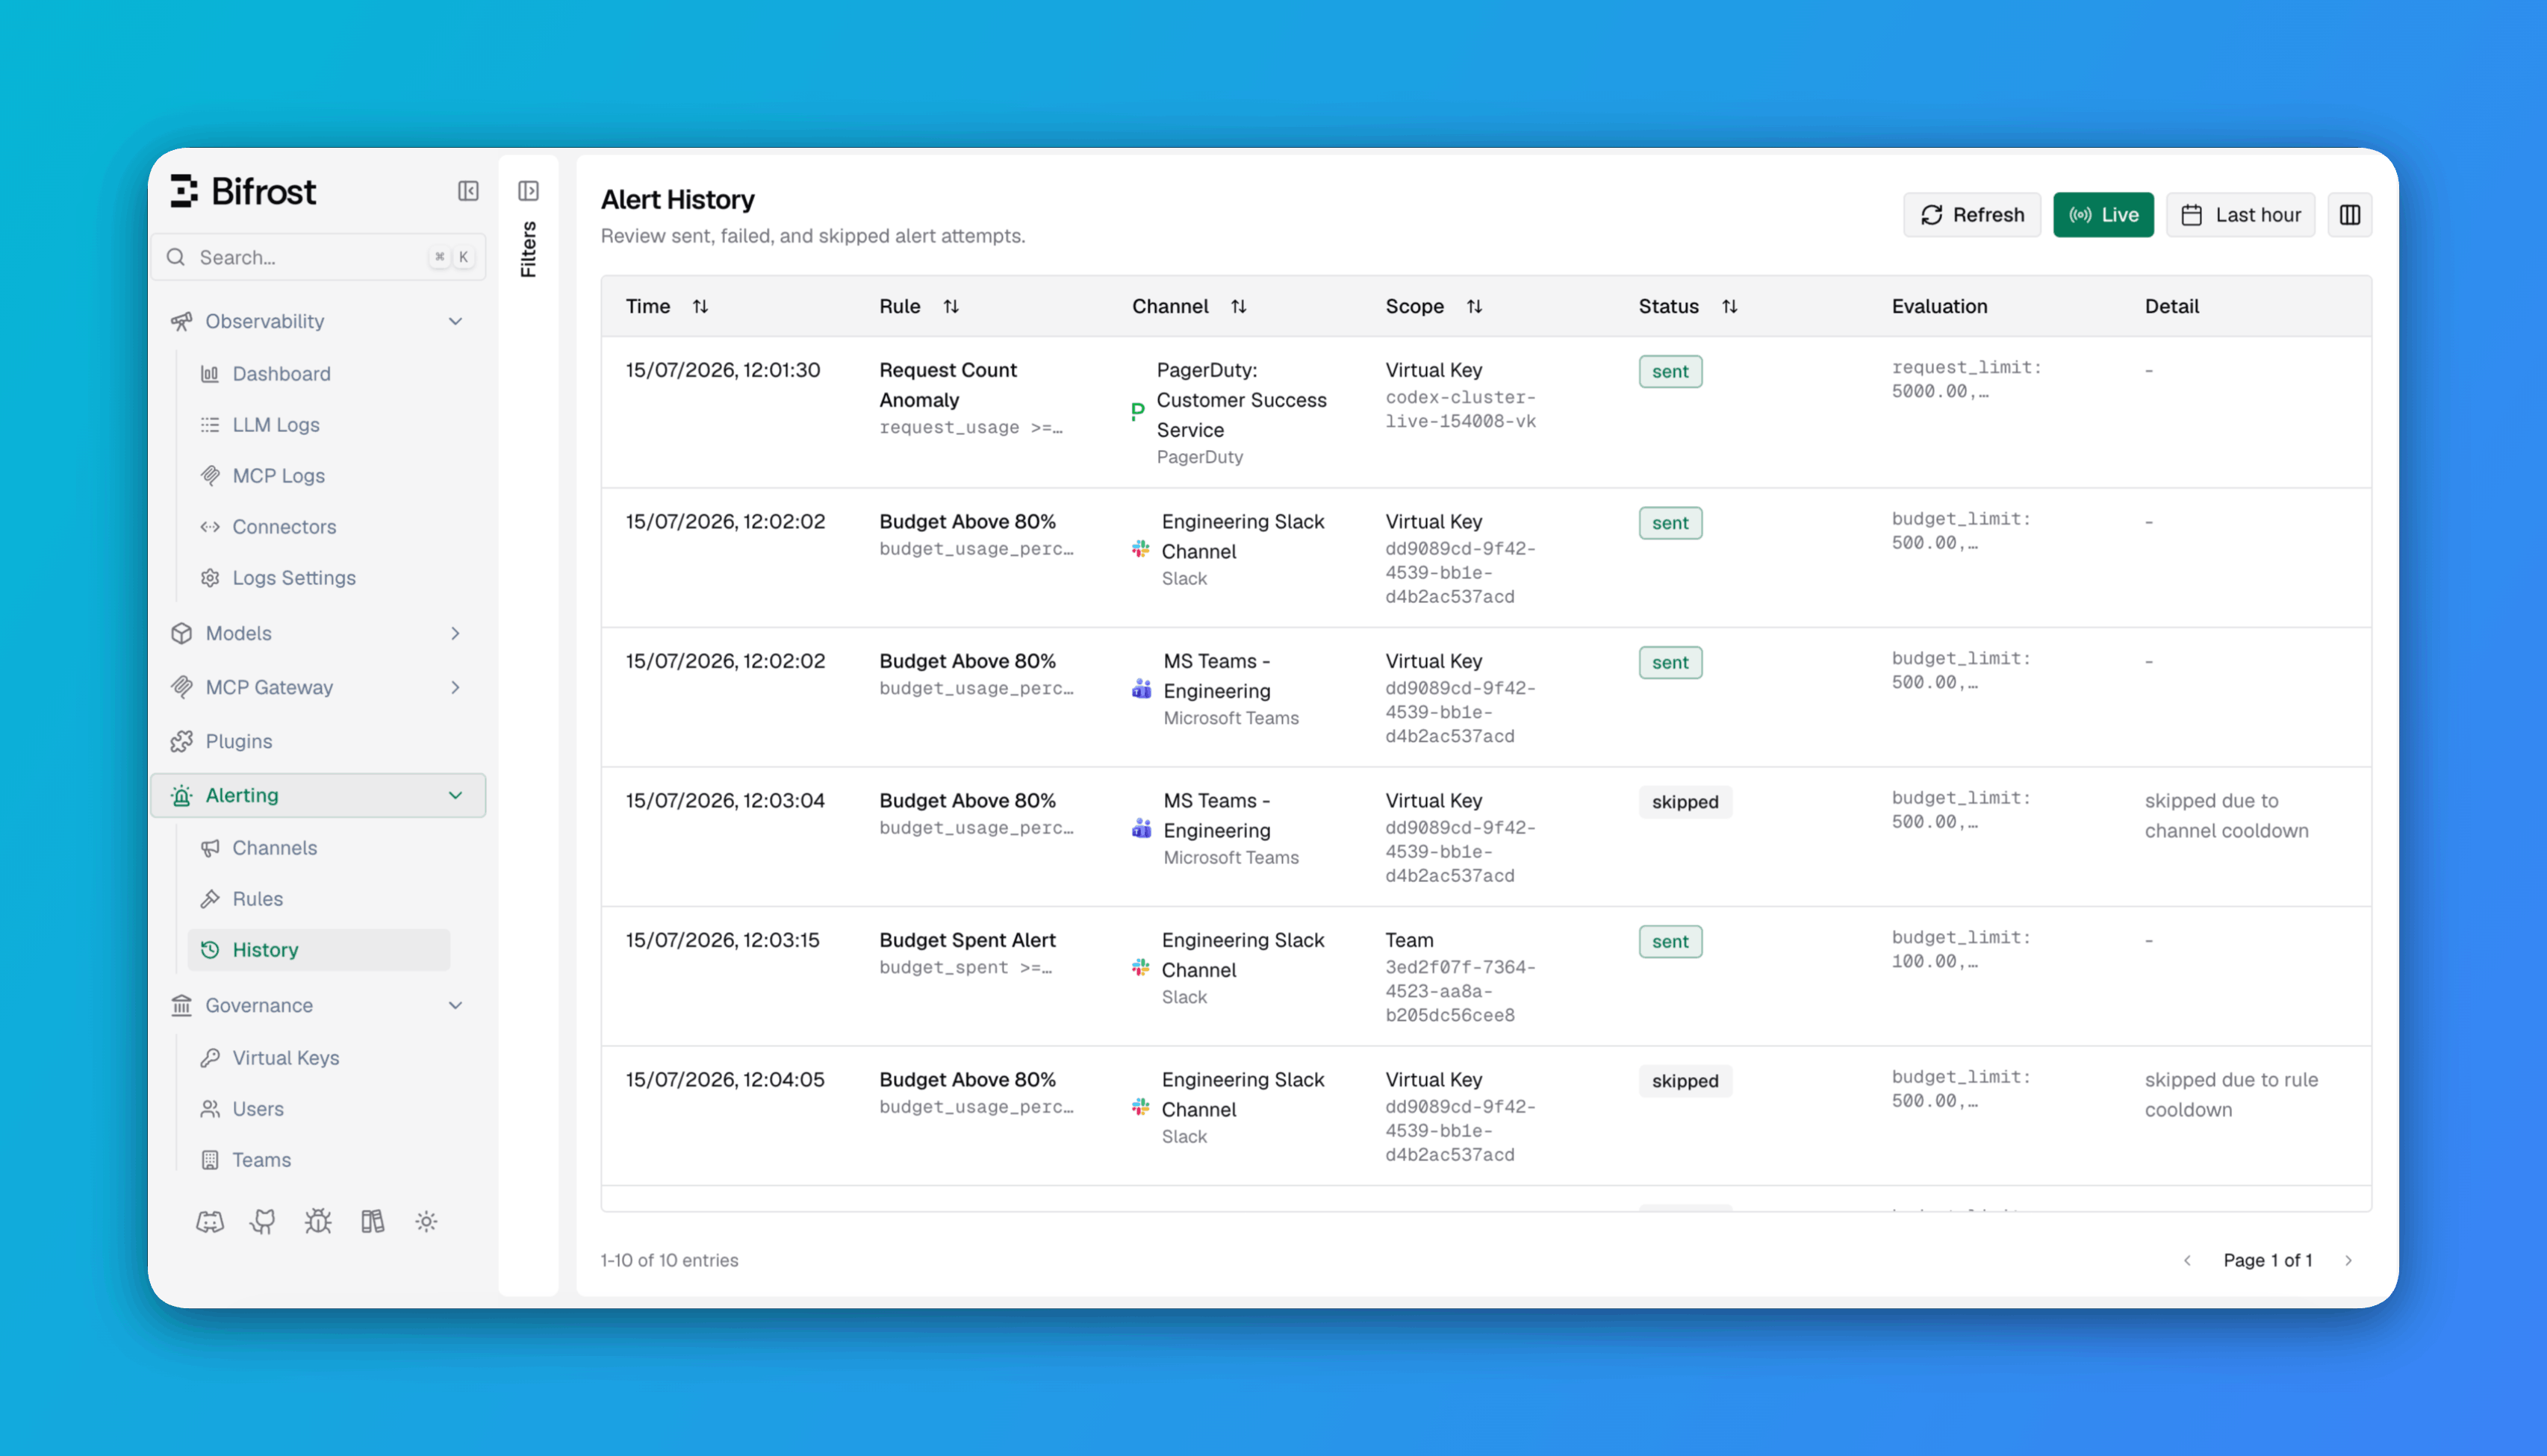The height and width of the screenshot is (1456, 2547).
Task: Click the sent badge in the 12:01:30 row
Action: tap(1670, 372)
